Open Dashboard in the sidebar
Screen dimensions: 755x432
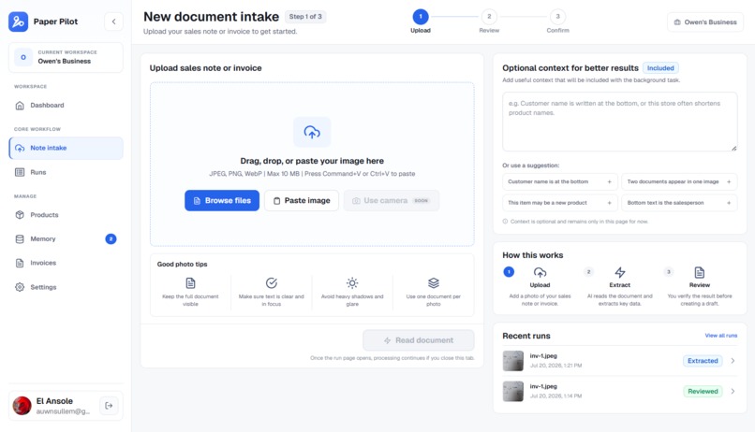pos(66,106)
